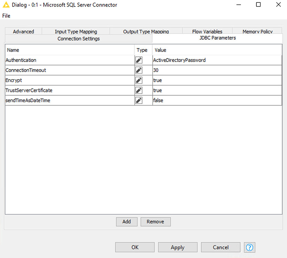Apply the connector settings
The height and width of the screenshot is (258, 287).
[178, 247]
